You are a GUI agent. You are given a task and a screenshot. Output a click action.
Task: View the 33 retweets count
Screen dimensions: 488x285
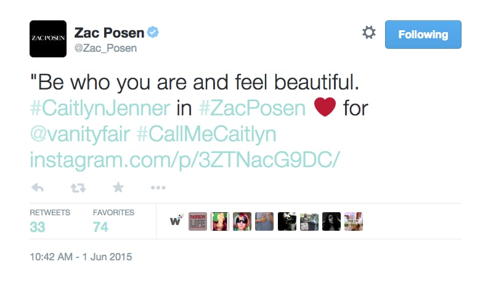click(38, 227)
